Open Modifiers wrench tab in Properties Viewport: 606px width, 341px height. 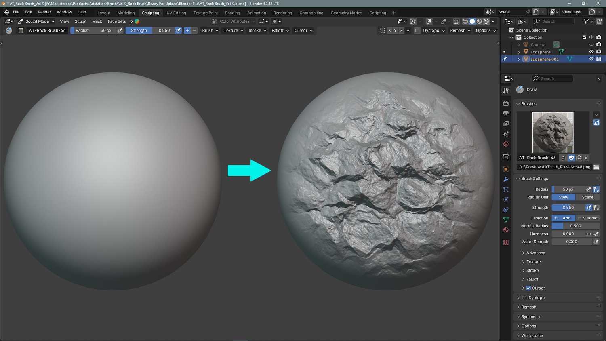[506, 179]
